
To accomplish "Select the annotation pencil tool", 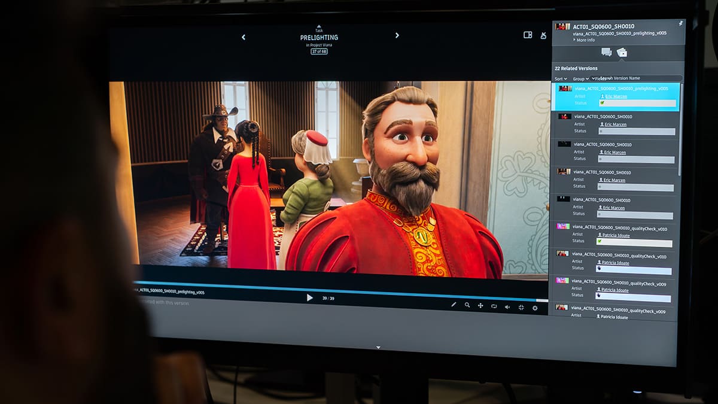I will pyautogui.click(x=454, y=305).
